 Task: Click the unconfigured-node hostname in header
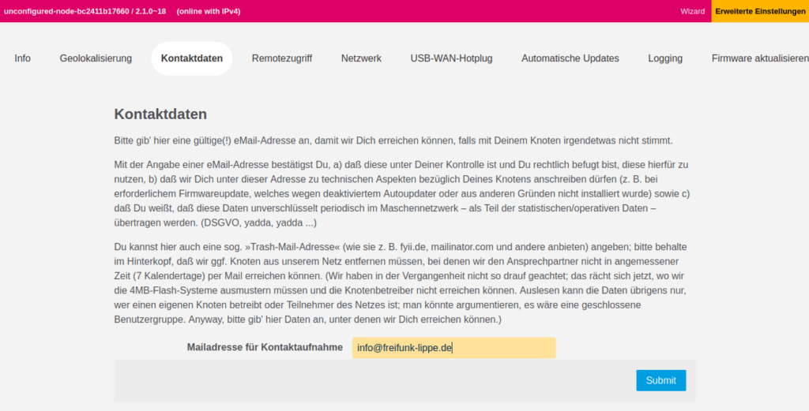tap(85, 11)
